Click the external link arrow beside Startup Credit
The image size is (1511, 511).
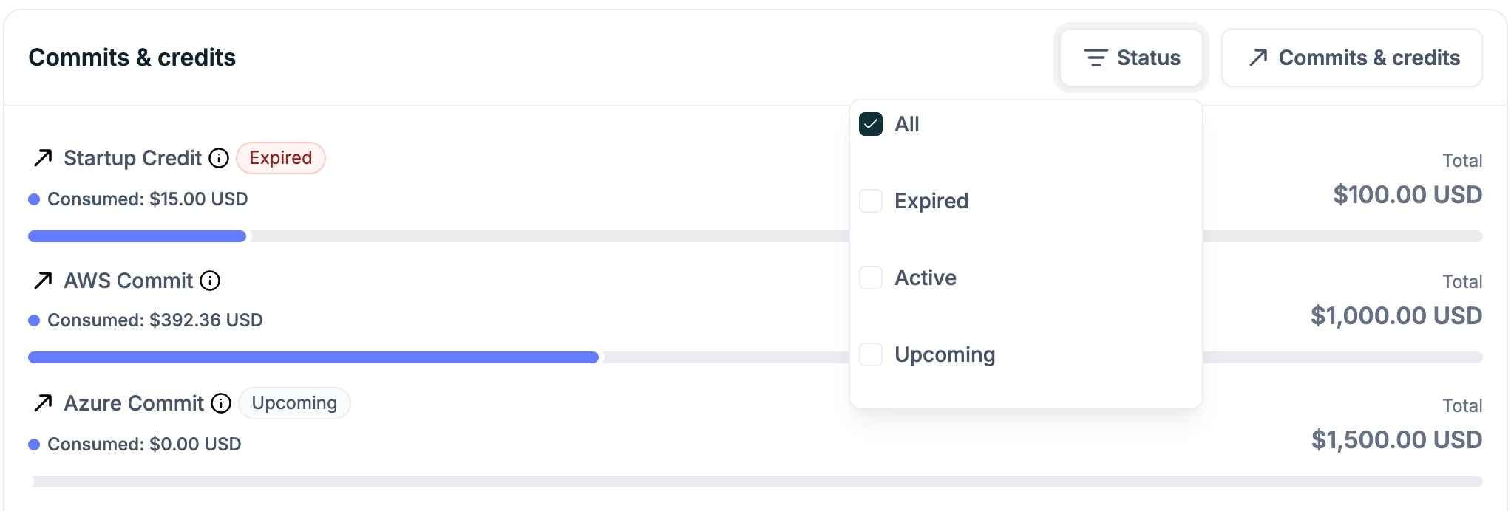tap(41, 158)
